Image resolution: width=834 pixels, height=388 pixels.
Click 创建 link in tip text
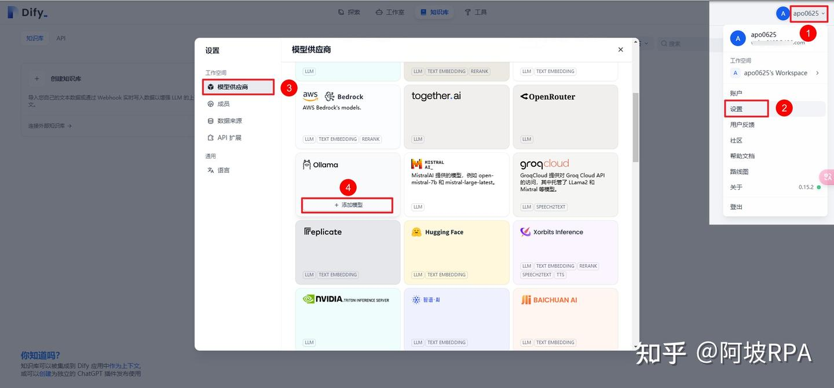coord(45,374)
